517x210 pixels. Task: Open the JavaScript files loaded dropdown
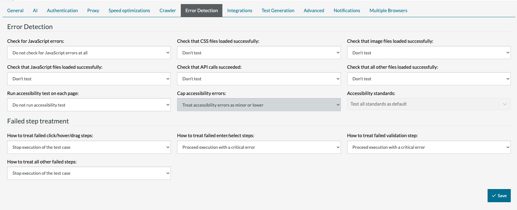coord(89,79)
